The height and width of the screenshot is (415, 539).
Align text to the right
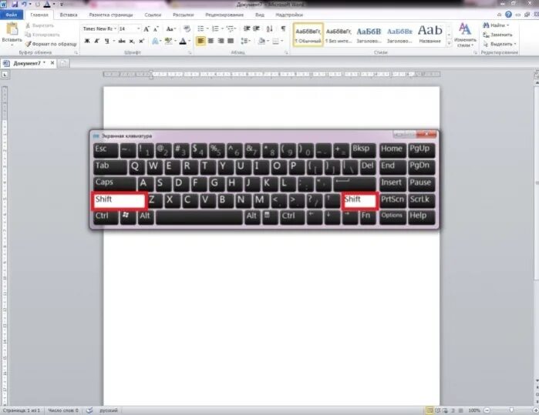[x=221, y=41]
